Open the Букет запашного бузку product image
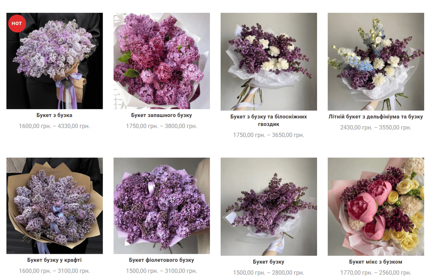432x280 pixels. point(162,61)
